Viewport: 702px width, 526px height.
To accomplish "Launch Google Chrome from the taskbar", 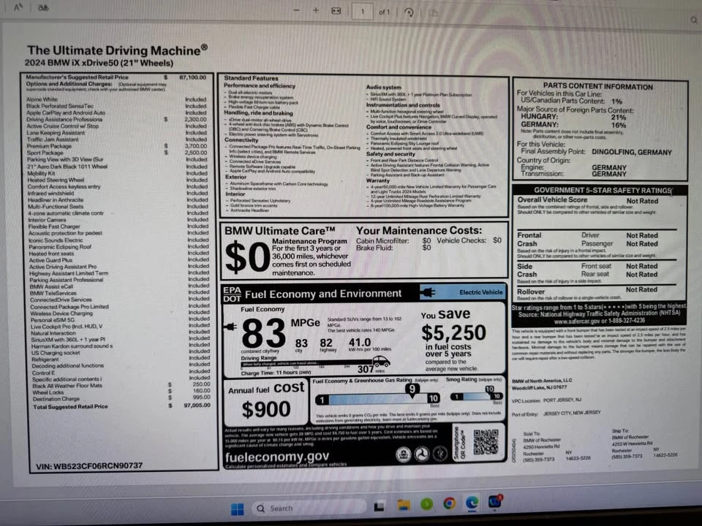I will point(449,503).
